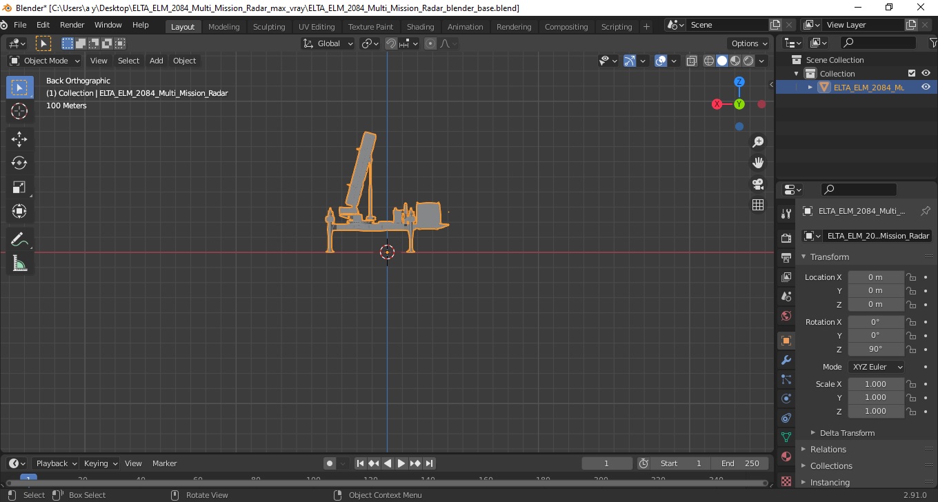Viewport: 938px width, 502px height.
Task: Toggle the Collection exclude checkbox in the outliner
Action: pos(912,74)
